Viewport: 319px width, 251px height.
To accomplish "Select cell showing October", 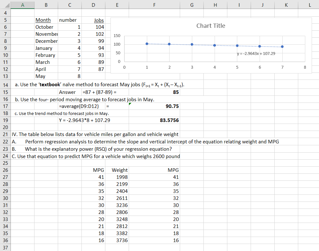I will 46,27.
